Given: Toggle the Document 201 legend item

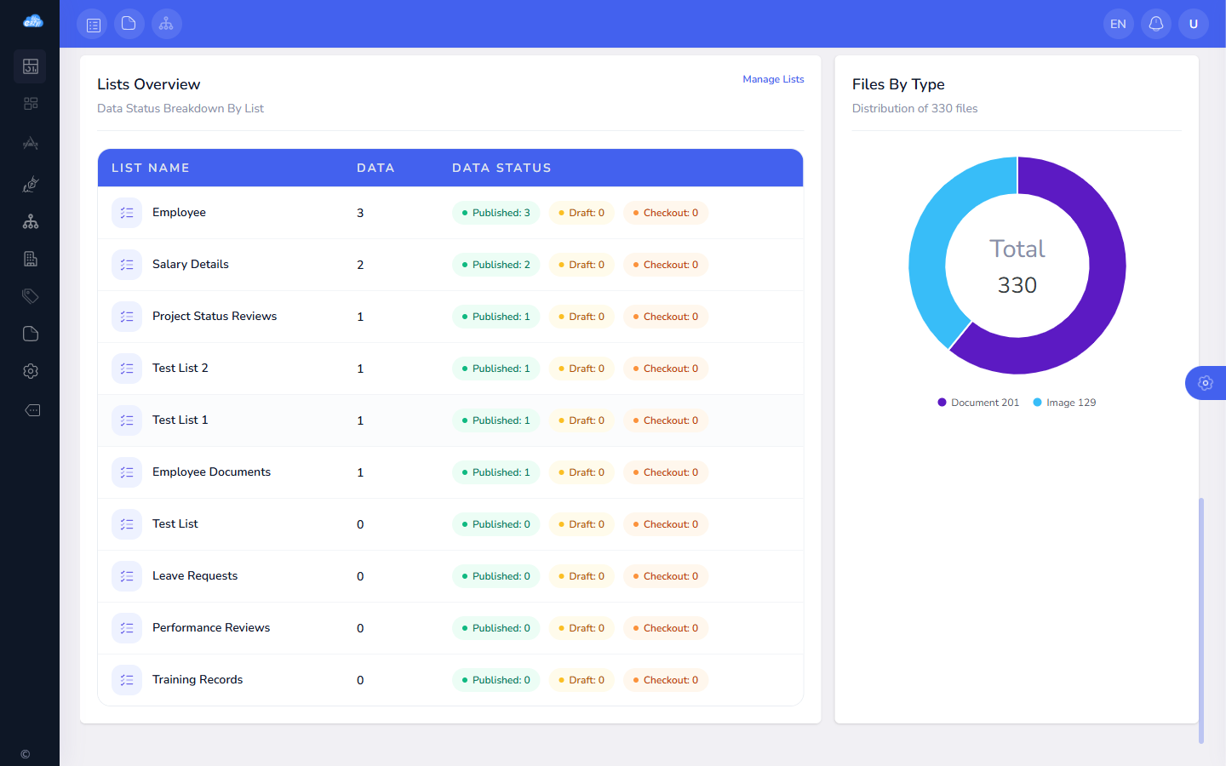Looking at the screenshot, I should coord(978,403).
